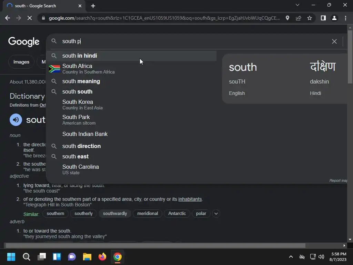Screen dimensions: 353x265
Task: Select similar word Antarctic
Action: (x=177, y=213)
